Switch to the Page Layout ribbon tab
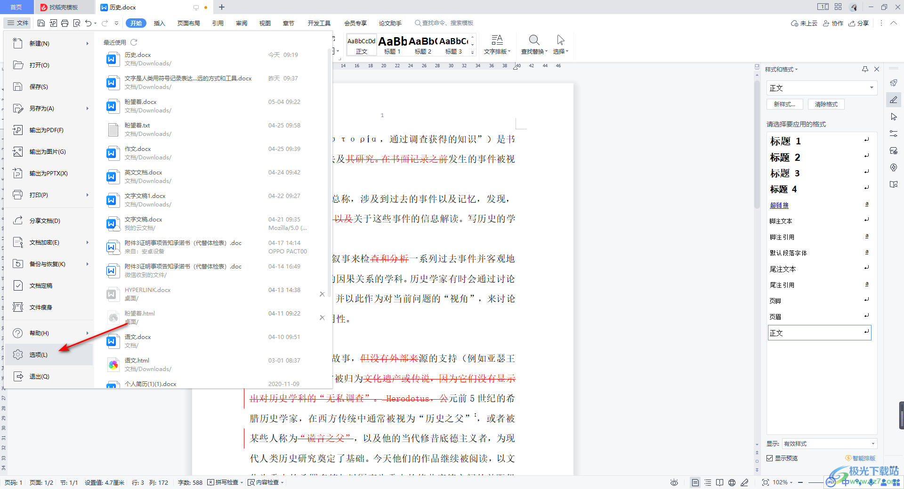The height and width of the screenshot is (489, 904). click(x=188, y=23)
